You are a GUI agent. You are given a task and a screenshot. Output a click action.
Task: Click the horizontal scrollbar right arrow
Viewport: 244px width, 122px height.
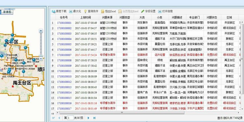tap(238, 113)
